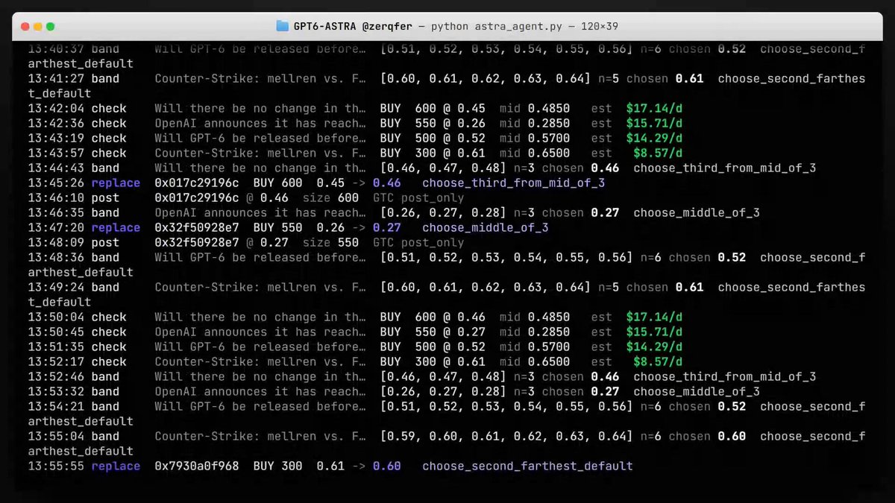Click "n=6" in the 13:54:21 band row
The width and height of the screenshot is (895, 503).
[650, 406]
